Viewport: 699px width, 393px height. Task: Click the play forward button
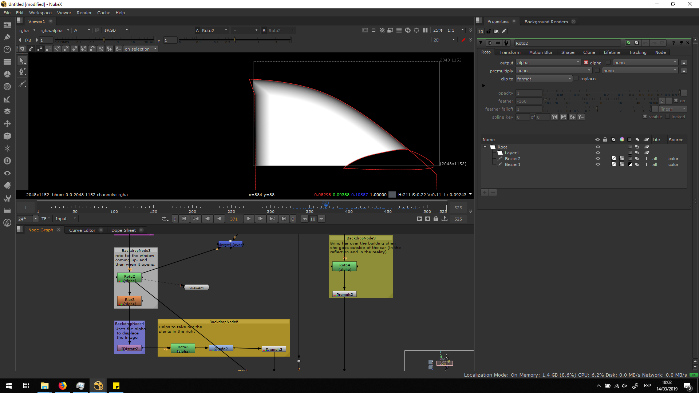click(x=249, y=219)
